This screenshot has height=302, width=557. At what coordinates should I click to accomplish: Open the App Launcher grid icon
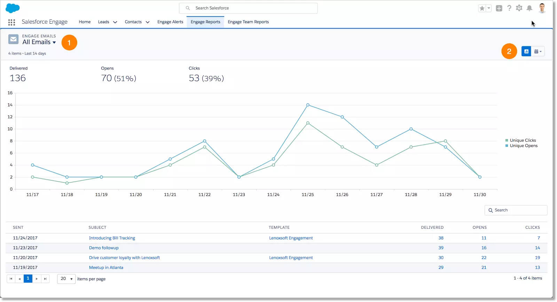point(11,22)
